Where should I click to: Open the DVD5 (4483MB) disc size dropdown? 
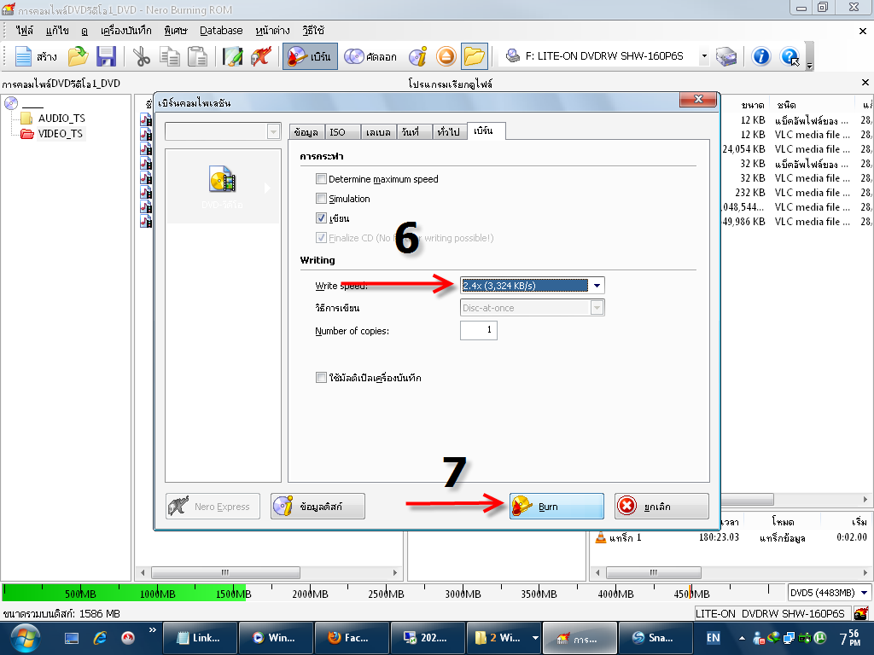(x=865, y=593)
